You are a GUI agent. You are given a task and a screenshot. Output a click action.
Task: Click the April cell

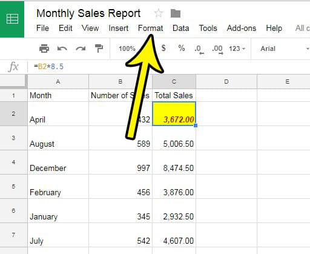[58, 113]
